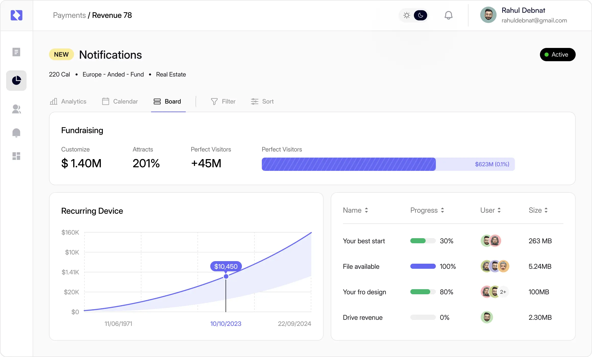Click the Perfect Visitors striped progress bar
Viewport: 592px width, 357px height.
[349, 164]
